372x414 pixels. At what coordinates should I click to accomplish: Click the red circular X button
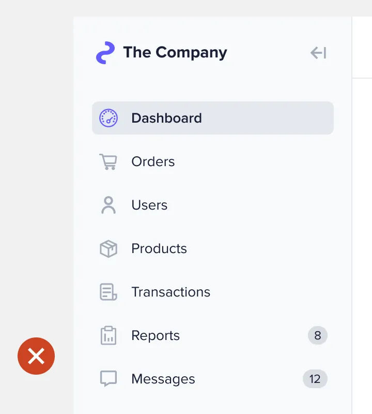click(x=36, y=356)
